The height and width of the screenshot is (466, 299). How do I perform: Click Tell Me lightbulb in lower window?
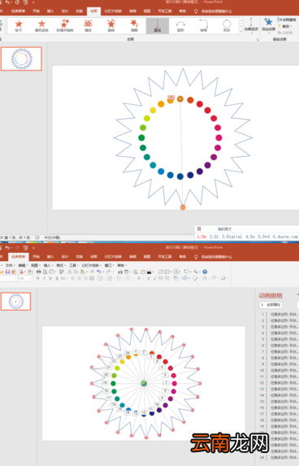(196, 257)
